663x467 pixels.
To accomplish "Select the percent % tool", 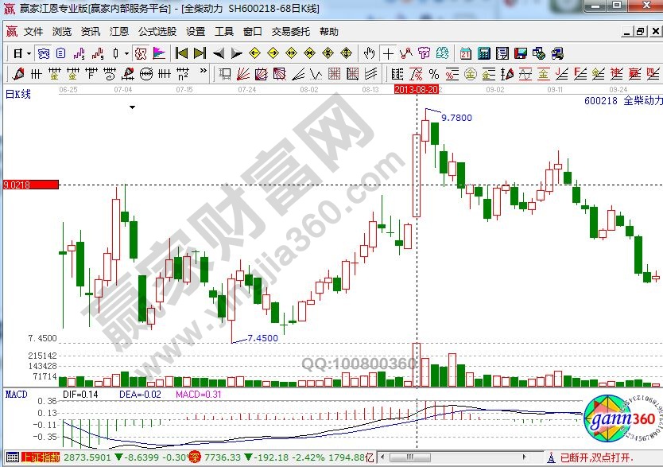I will [x=434, y=74].
